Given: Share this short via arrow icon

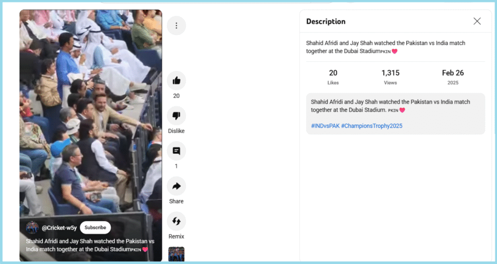Looking at the screenshot, I should [176, 186].
